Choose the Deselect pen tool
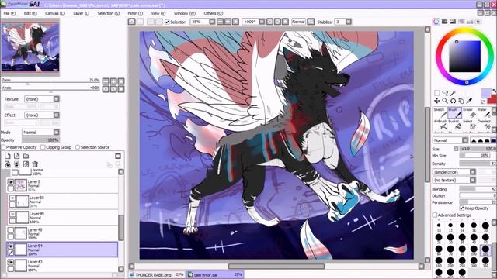 (x=484, y=125)
